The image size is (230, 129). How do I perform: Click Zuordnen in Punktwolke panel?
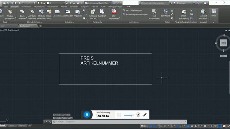tap(102, 13)
